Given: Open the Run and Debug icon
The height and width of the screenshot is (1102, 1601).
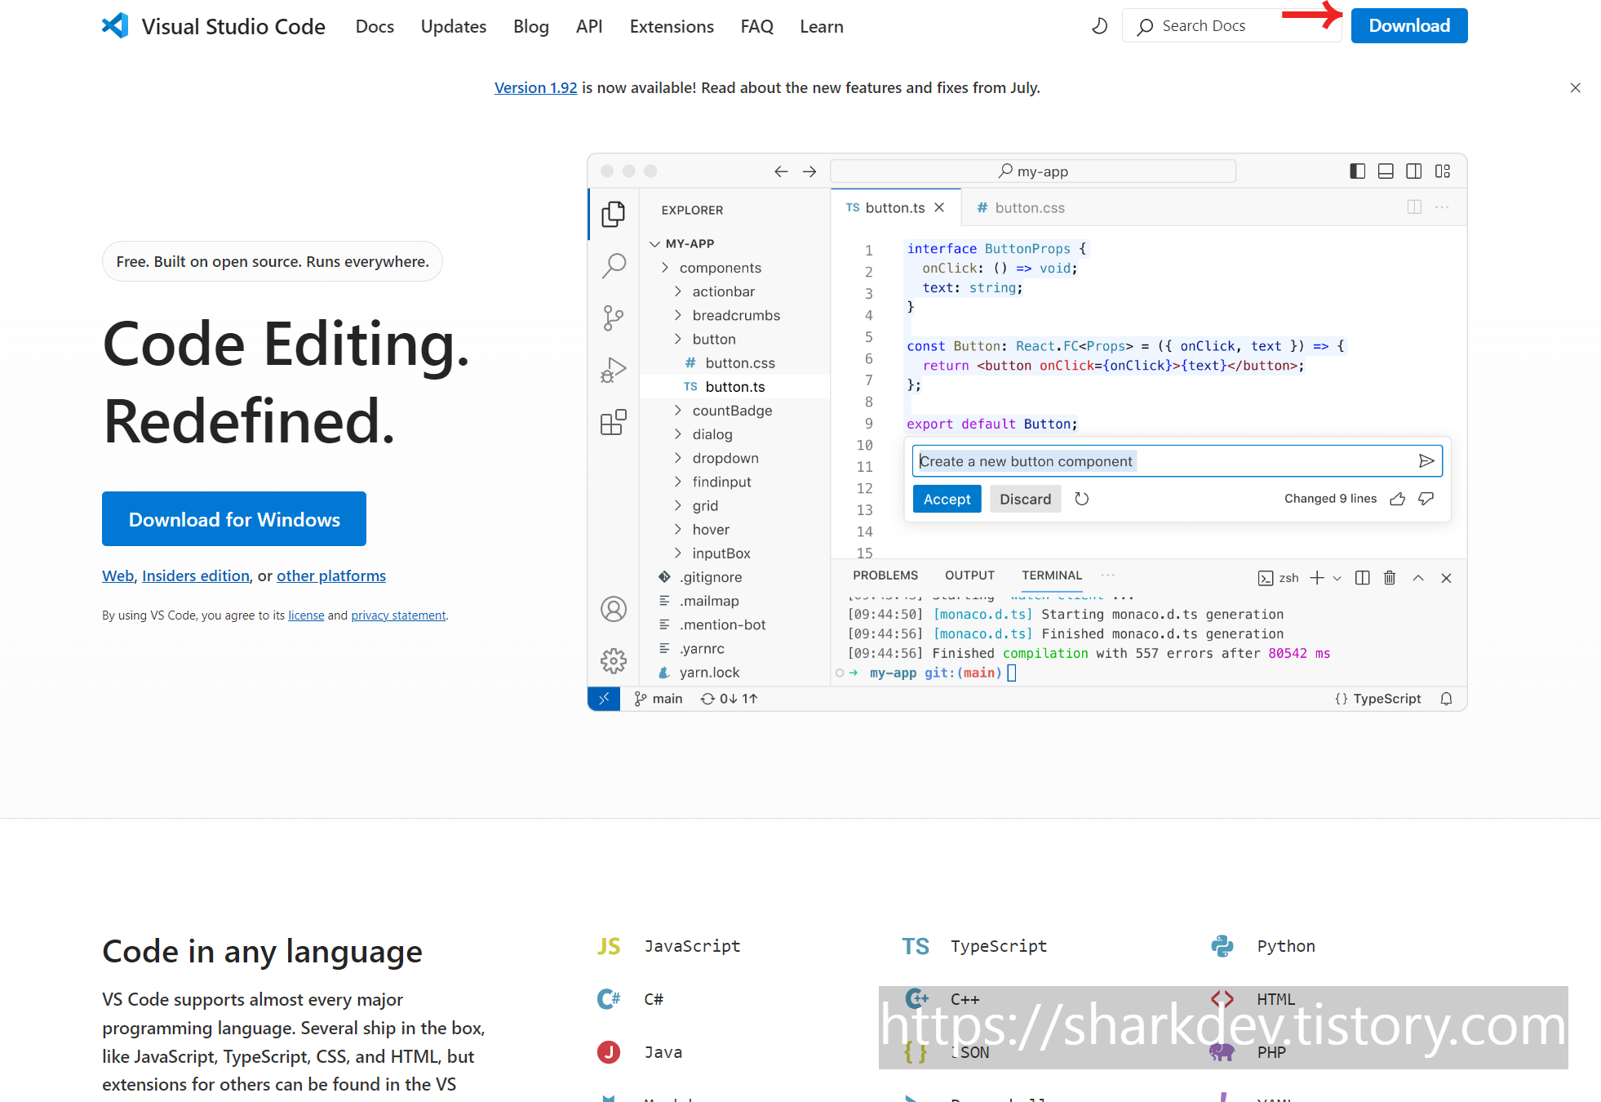Looking at the screenshot, I should [x=614, y=370].
